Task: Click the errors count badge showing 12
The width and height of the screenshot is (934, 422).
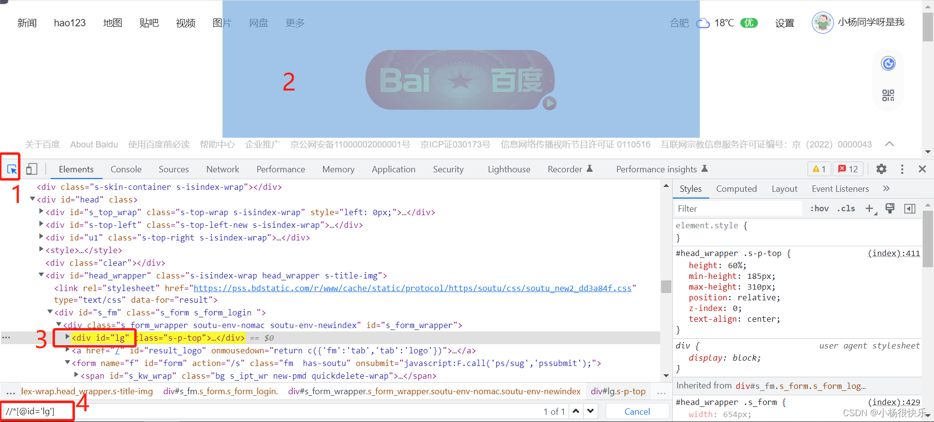Action: pyautogui.click(x=848, y=169)
